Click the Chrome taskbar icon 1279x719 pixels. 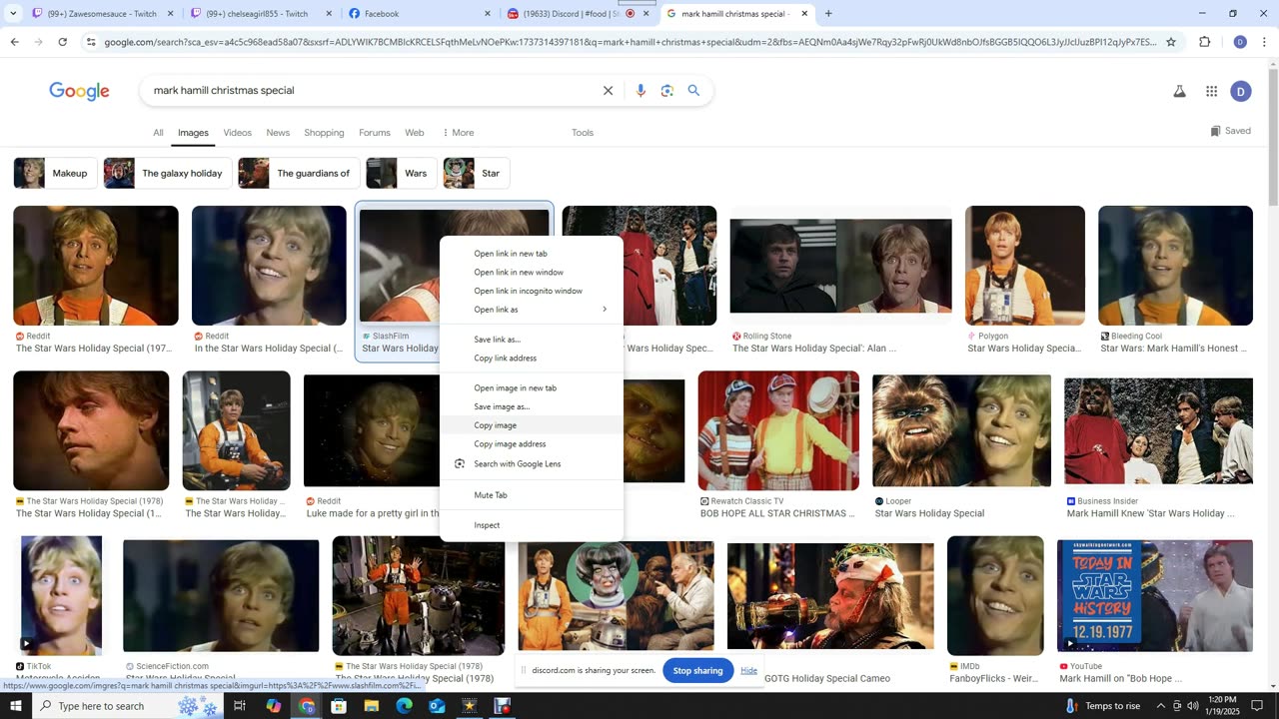coord(307,706)
